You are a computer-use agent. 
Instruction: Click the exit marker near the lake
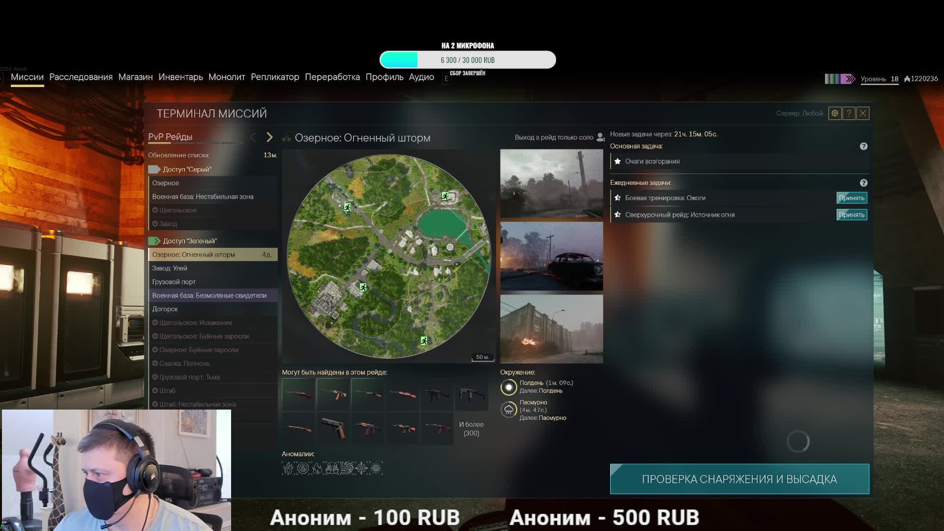click(x=445, y=196)
